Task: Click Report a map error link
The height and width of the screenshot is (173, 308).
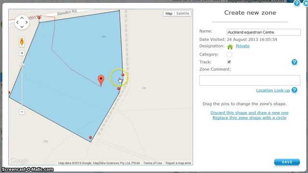Action: click(x=178, y=163)
